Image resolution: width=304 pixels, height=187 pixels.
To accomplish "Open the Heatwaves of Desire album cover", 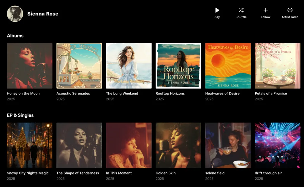I will 228,66.
